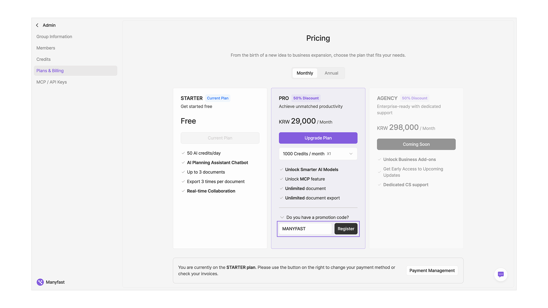Open Payment Management
This screenshot has width=548, height=308.
(432, 271)
